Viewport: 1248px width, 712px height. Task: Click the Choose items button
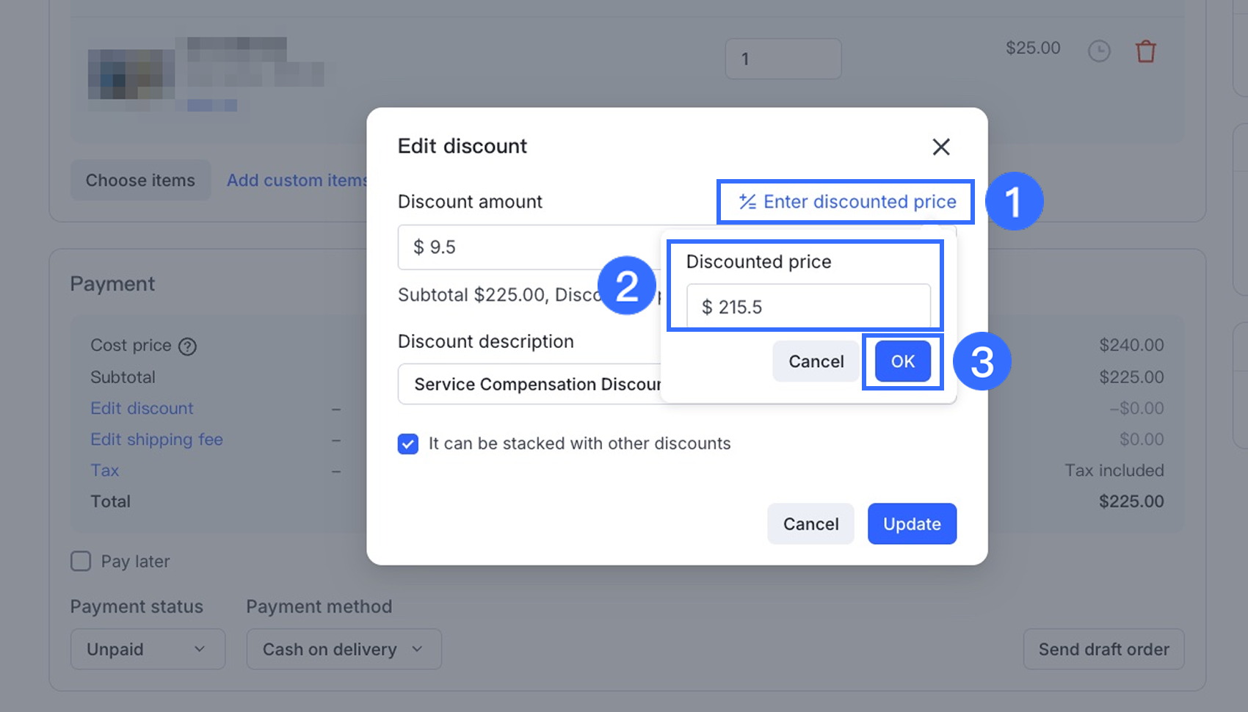[x=140, y=181]
